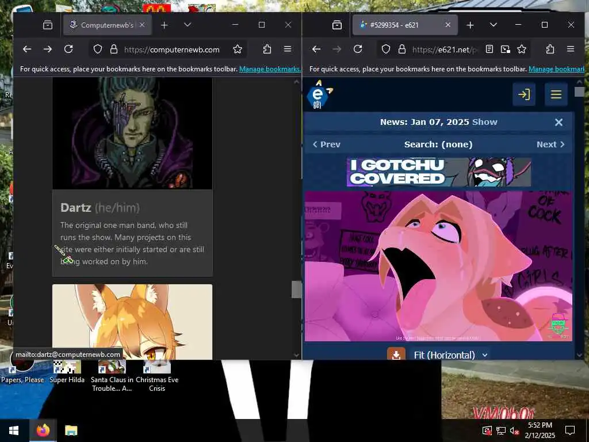List all tabs in computernewb window
The image size is (589, 442).
pos(188,25)
